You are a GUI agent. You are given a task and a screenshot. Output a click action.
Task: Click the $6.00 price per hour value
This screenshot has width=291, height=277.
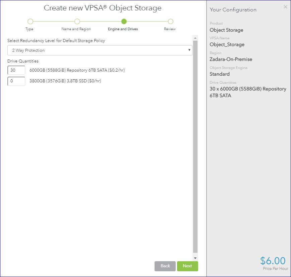pos(273,261)
